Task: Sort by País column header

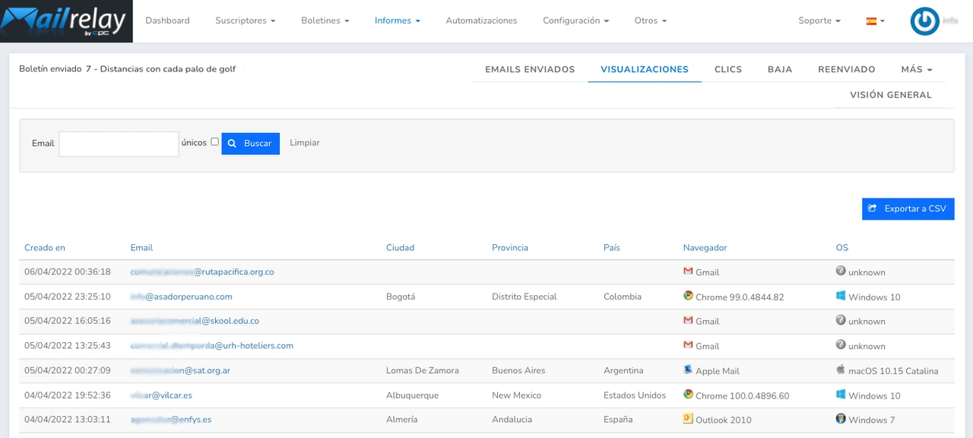Action: 612,248
